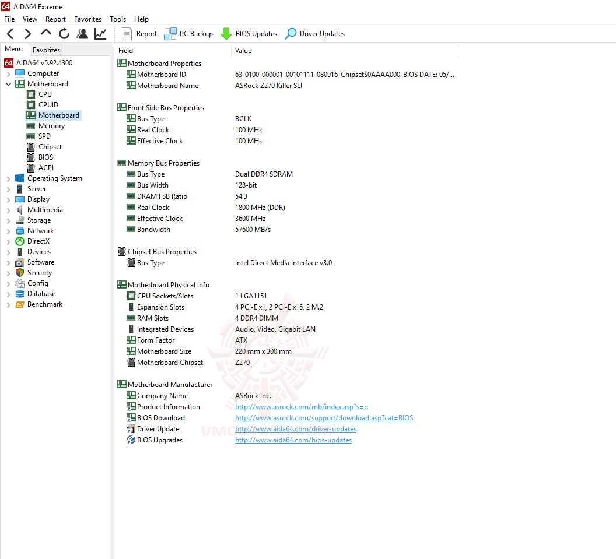Click the Field column header
Image resolution: width=616 pixels, height=559 pixels.
pos(173,51)
